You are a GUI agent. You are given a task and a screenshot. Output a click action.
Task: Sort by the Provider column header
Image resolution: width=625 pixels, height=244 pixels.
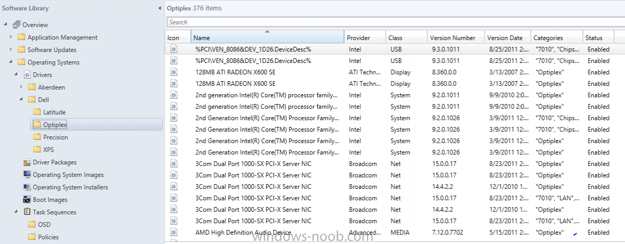[365, 37]
